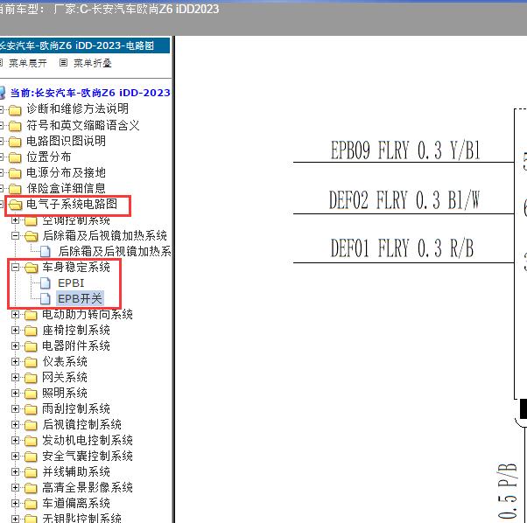The height and width of the screenshot is (523, 527).
Task: Click the 电气子系统电路图 open folder icon
Action: point(16,205)
